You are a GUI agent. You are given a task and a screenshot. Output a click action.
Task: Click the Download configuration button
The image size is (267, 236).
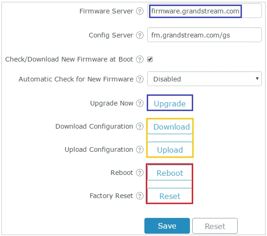(170, 127)
